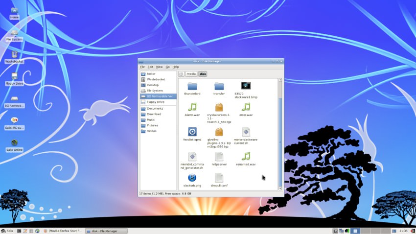Viewport: 416px width, 234px height.
Task: Select the 83570-slackware1.bmp thumbnail
Action: pos(246,86)
